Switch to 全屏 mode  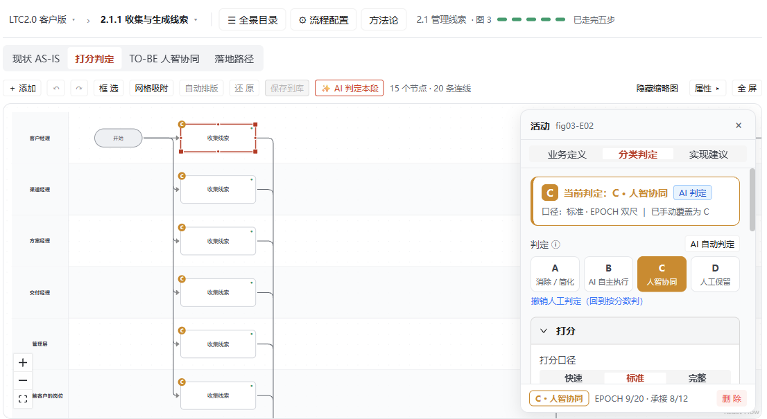point(747,89)
